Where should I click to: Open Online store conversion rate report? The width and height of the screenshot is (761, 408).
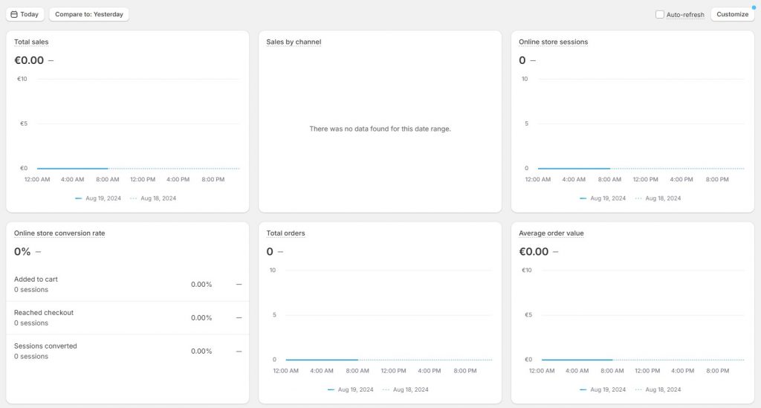pyautogui.click(x=59, y=233)
